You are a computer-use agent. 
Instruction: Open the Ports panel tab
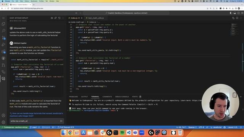(135, 97)
